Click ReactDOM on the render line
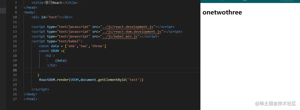Image resolution: width=300 pixels, height=110 pixels. pyautogui.click(x=47, y=80)
